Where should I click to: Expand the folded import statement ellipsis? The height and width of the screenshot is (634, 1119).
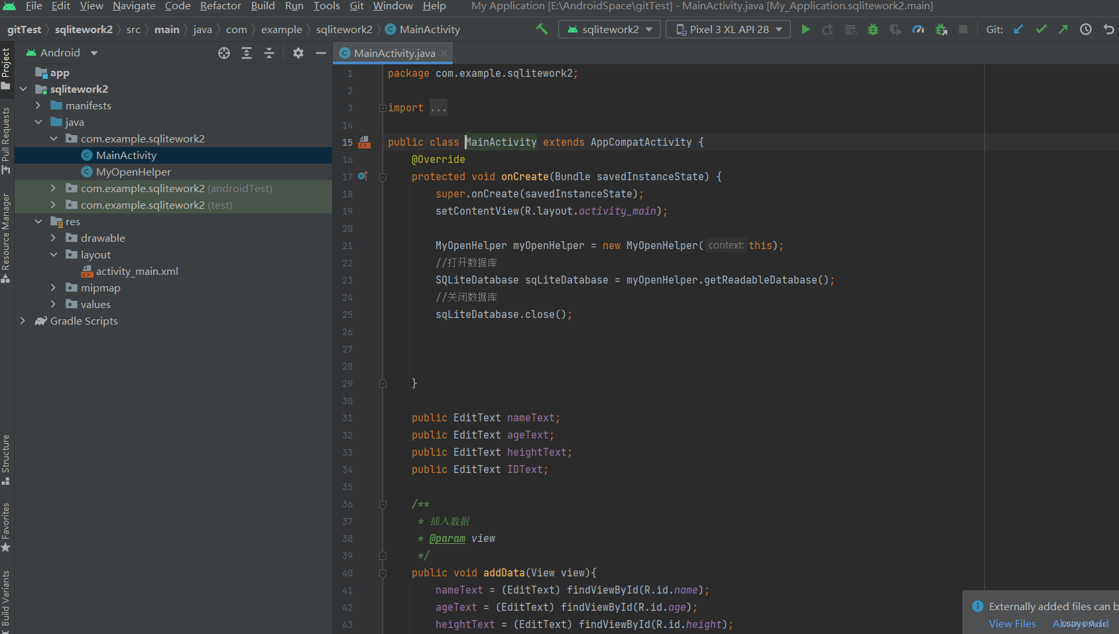(438, 108)
